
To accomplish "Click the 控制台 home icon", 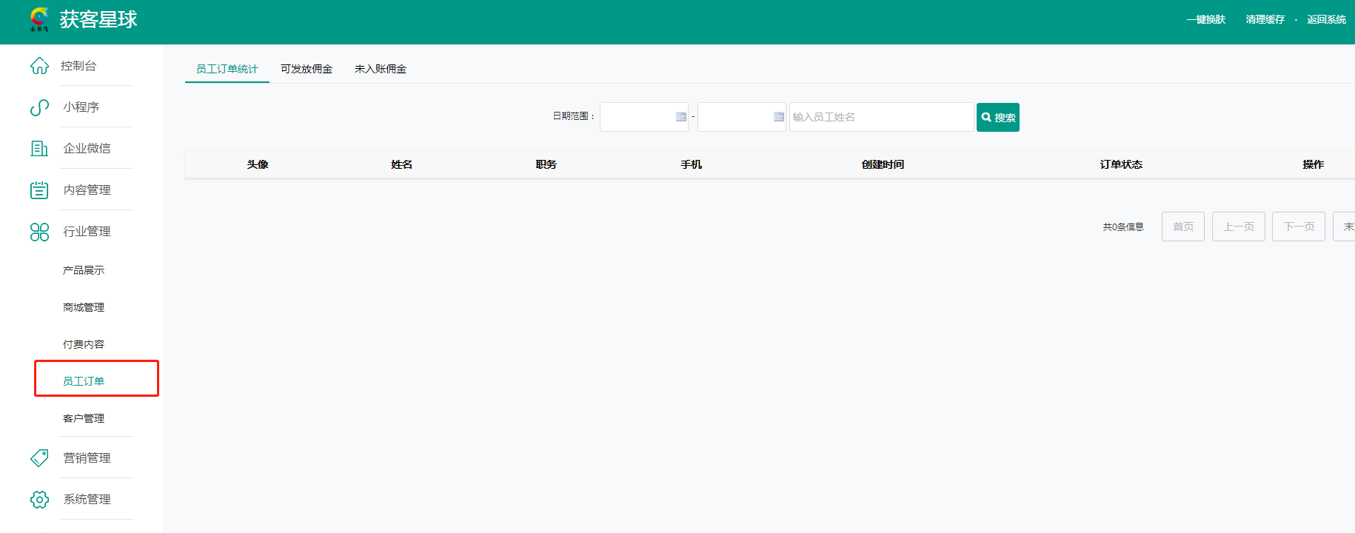I will click(x=39, y=66).
